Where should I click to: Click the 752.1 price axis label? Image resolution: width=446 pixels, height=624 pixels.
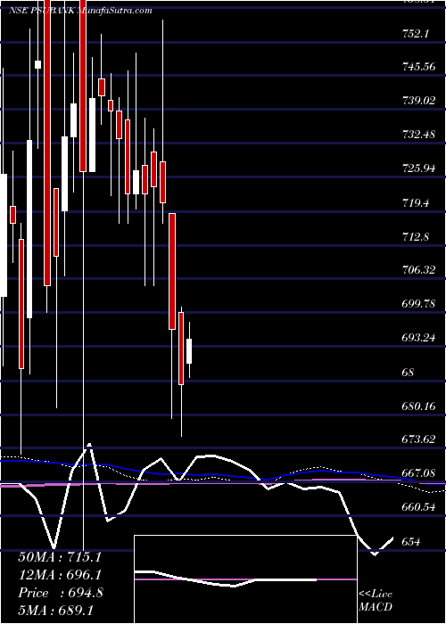416,34
